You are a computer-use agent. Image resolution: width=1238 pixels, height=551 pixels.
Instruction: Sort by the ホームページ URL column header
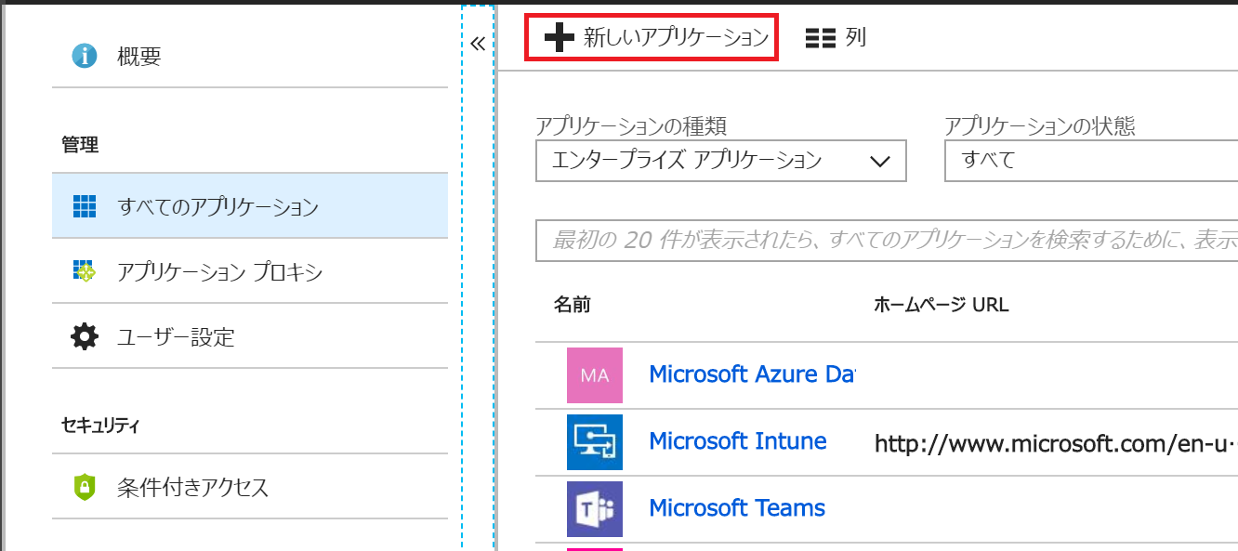point(941,304)
